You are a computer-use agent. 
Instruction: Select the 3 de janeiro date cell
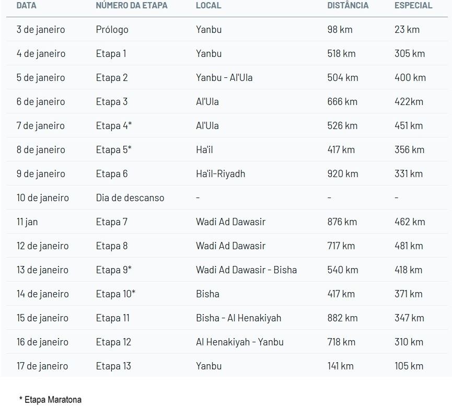[x=41, y=30]
